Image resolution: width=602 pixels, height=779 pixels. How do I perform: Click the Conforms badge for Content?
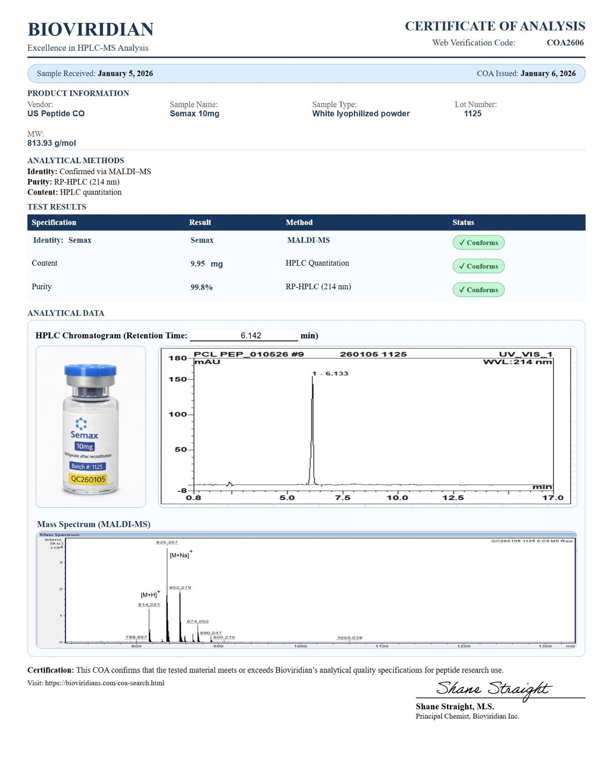tap(478, 266)
